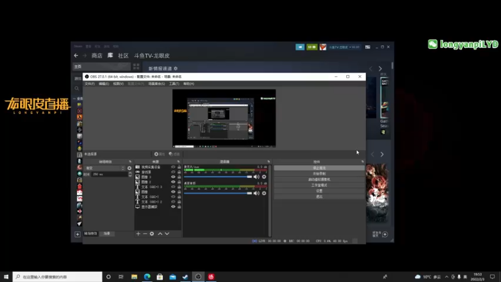Open transition properties gear next to 渐变
This screenshot has height=282, width=501.
[130, 168]
